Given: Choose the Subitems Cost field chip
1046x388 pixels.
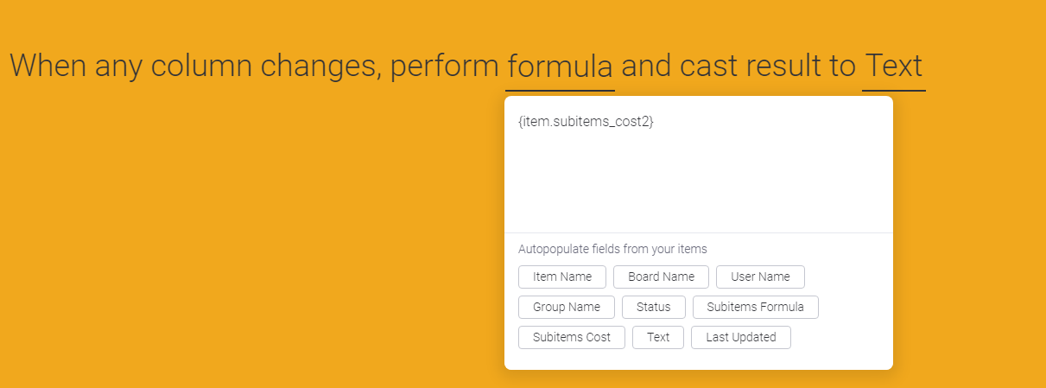Looking at the screenshot, I should [x=571, y=337].
